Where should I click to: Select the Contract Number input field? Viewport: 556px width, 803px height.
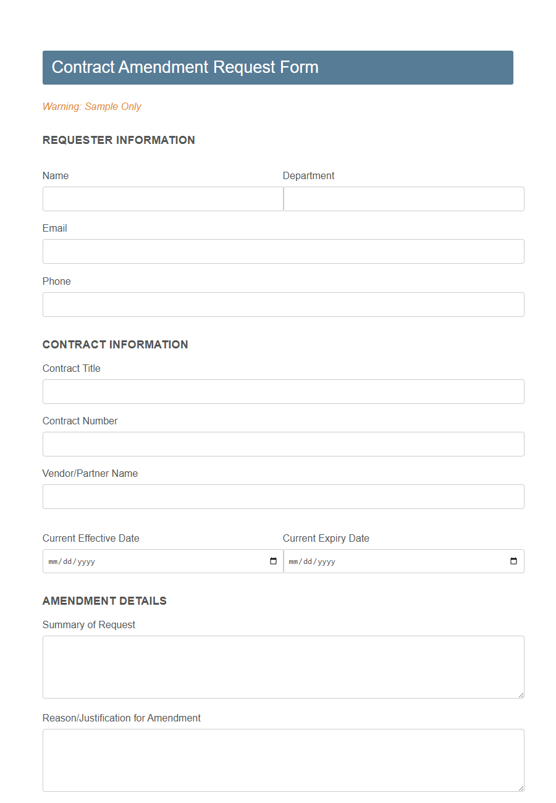283,444
